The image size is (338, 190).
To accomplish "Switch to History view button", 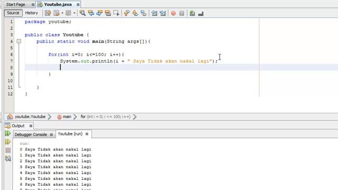I will 32,13.
